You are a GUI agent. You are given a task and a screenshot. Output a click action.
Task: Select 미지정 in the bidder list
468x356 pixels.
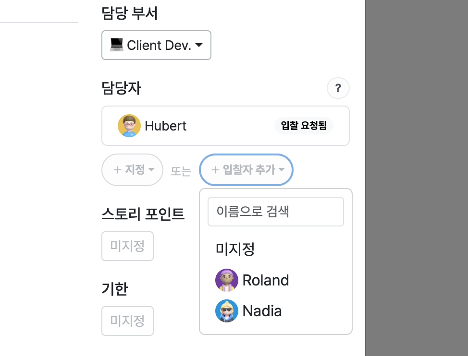click(235, 249)
